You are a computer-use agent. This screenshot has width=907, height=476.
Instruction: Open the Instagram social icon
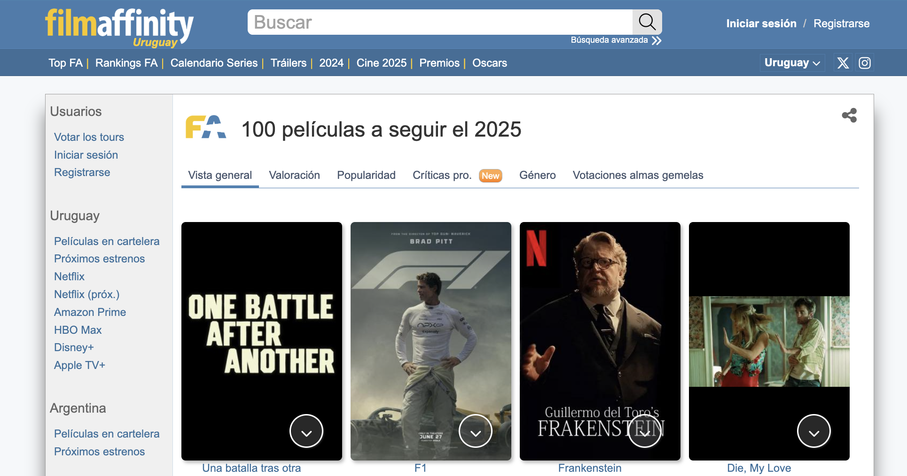[865, 63]
